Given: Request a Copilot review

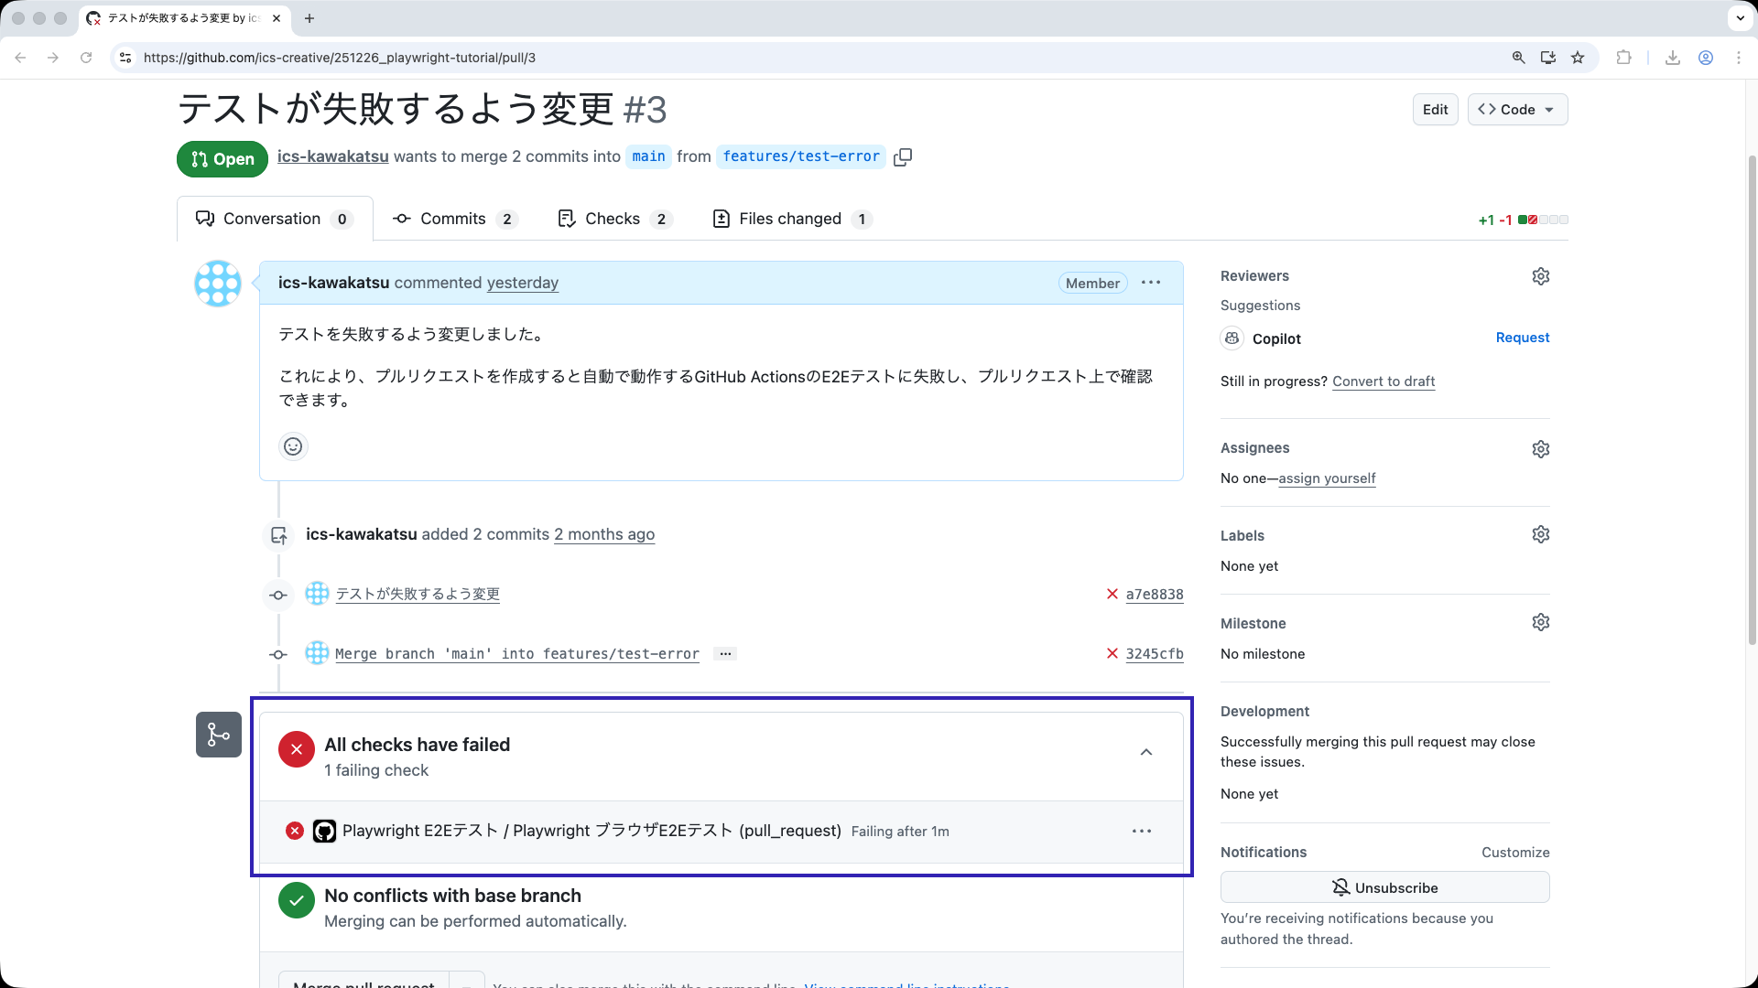Looking at the screenshot, I should 1522,338.
